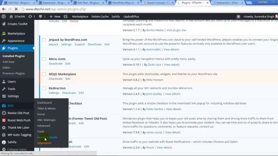Image resolution: width=278 pixels, height=156 pixels.
Task: Switch to Search Console browser tab
Action: [x=158, y=3]
